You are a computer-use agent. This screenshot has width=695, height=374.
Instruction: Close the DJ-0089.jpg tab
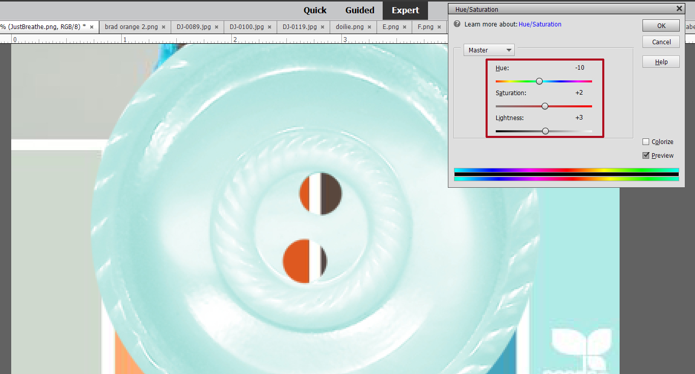(x=217, y=27)
